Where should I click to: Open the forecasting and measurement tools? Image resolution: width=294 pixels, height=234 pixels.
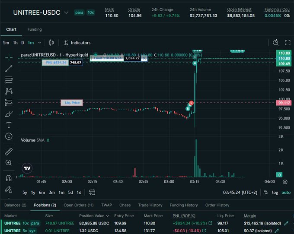9,103
